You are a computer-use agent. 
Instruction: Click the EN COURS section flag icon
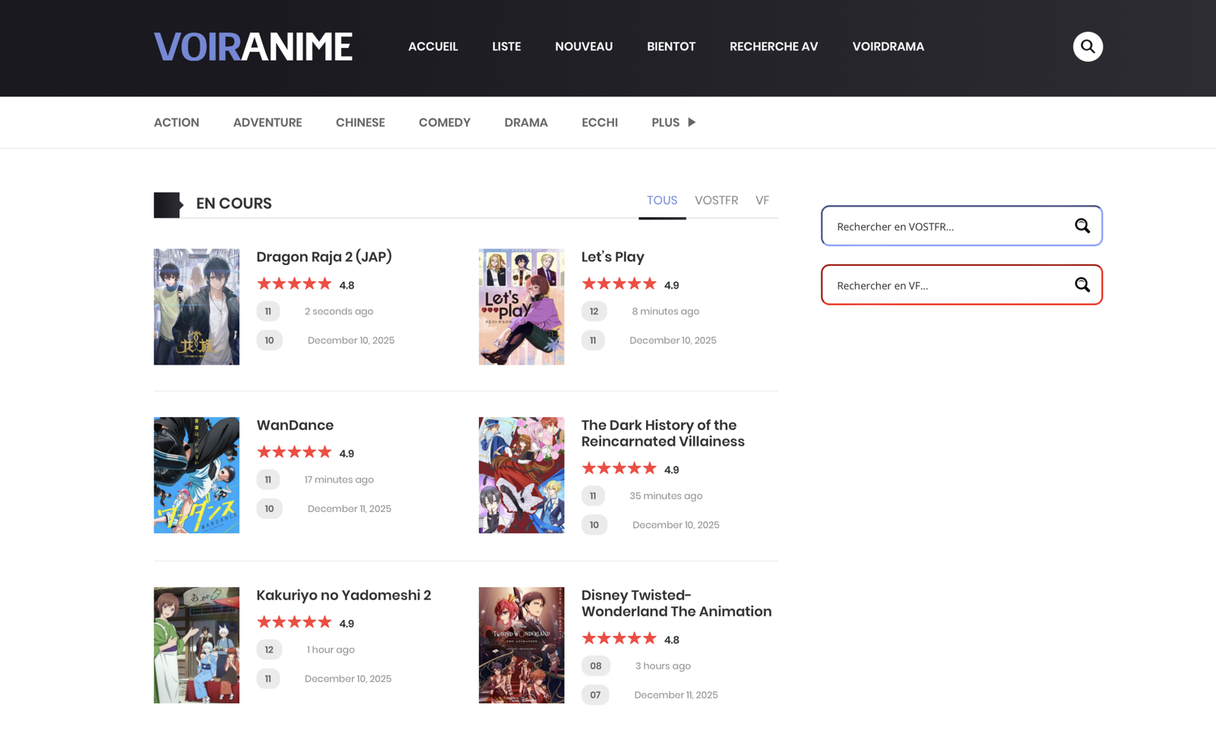point(168,204)
